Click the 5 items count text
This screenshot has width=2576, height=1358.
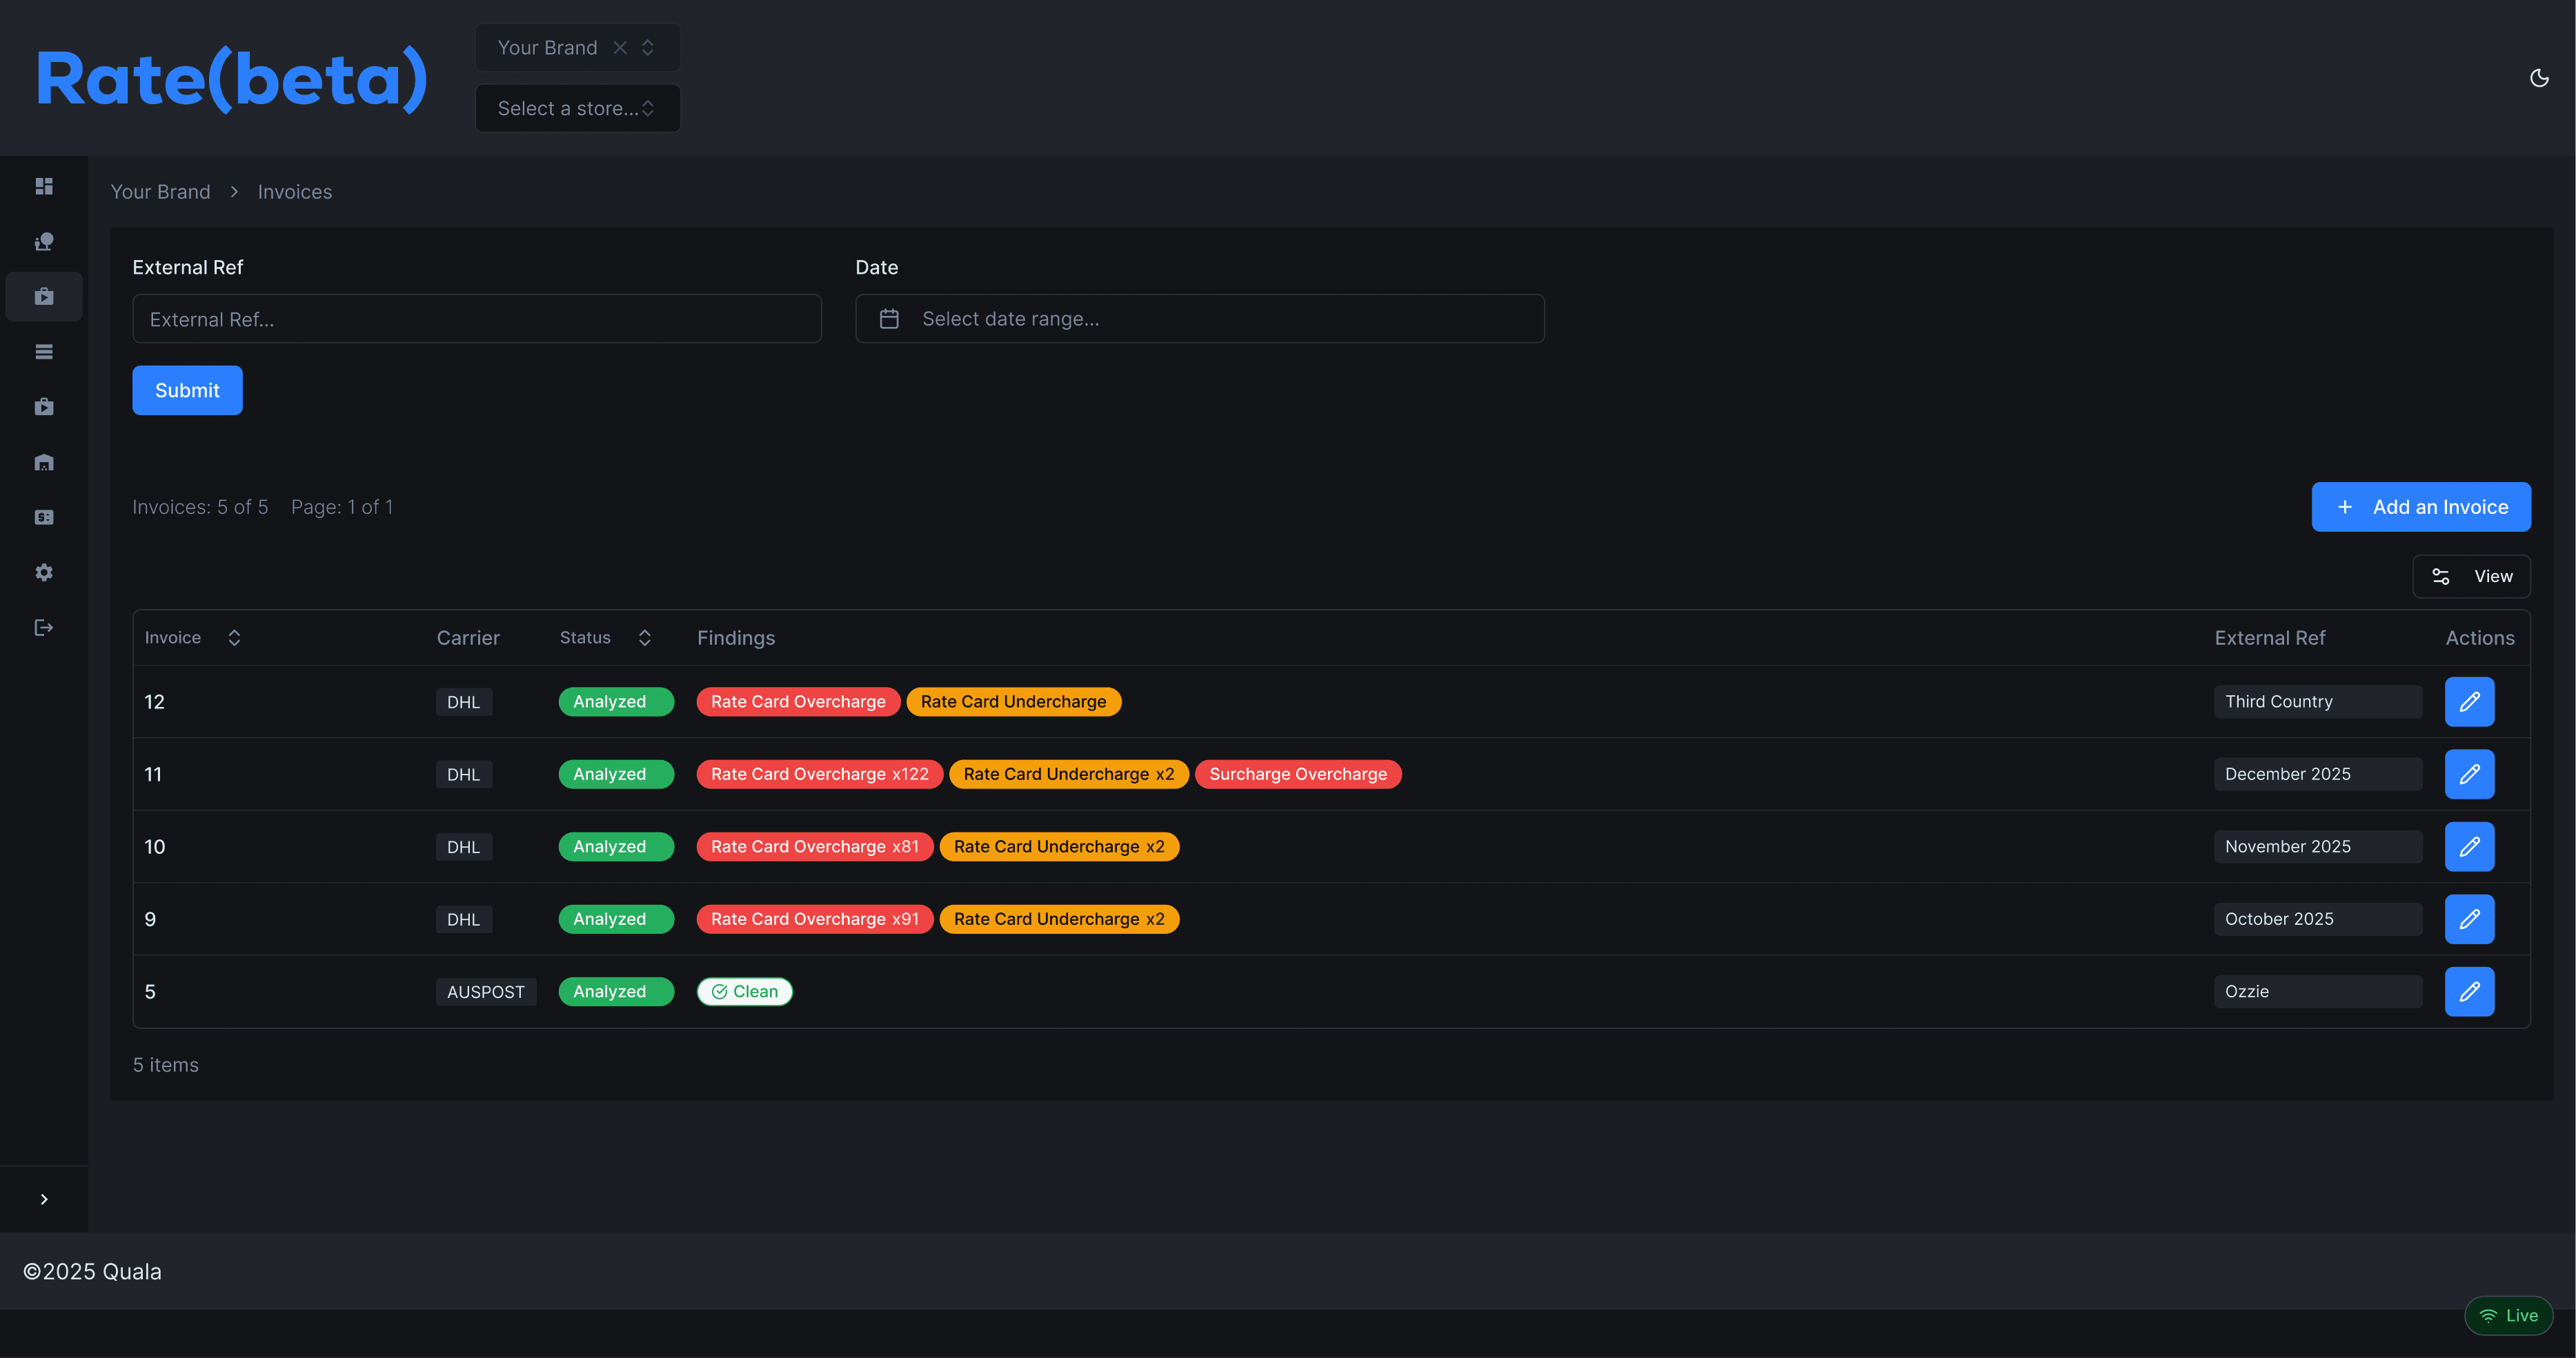point(166,1065)
